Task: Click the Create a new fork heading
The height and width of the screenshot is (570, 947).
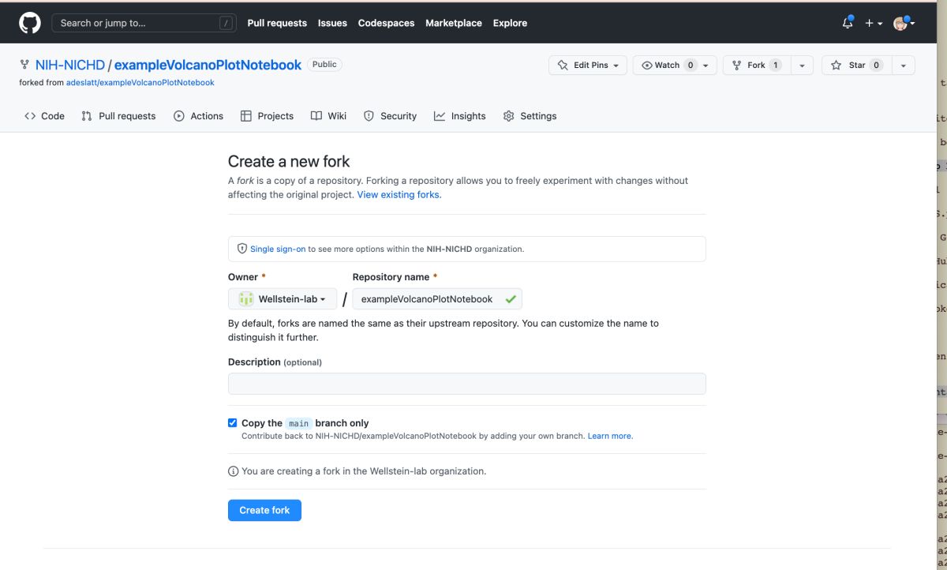Action: point(289,161)
